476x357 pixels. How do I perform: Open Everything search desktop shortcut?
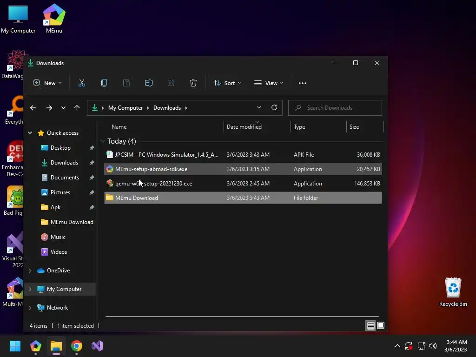(13, 110)
